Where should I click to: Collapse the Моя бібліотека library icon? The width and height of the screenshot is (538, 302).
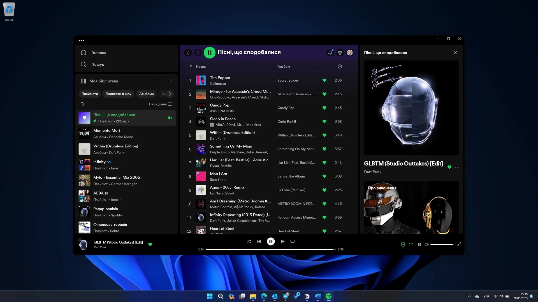click(x=84, y=81)
